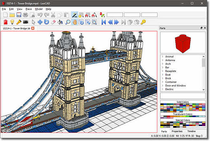Select the Light bulb tool
Viewport: 210px width, 141px height.
[12, 22]
